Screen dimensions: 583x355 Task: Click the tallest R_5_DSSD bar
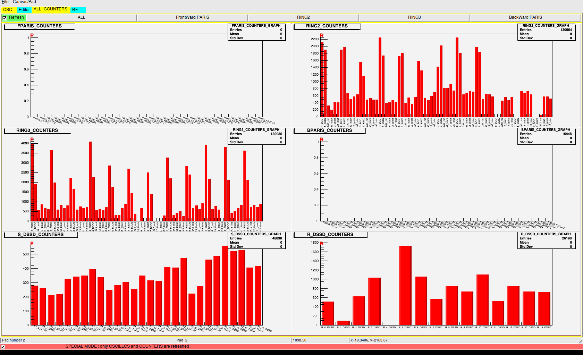pyautogui.click(x=405, y=285)
